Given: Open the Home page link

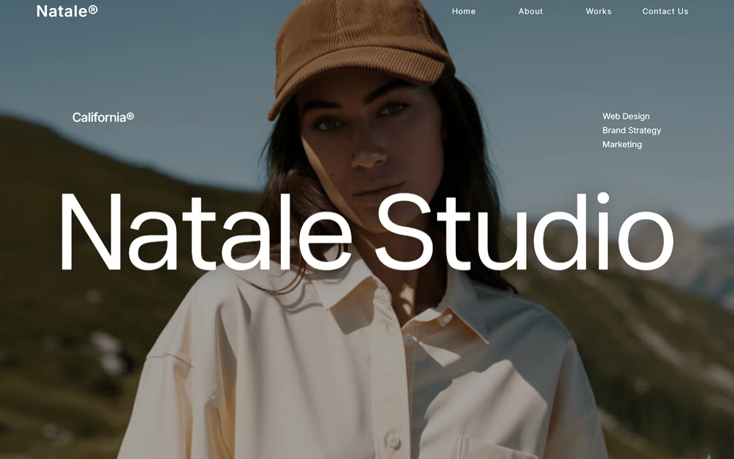Looking at the screenshot, I should click(463, 11).
